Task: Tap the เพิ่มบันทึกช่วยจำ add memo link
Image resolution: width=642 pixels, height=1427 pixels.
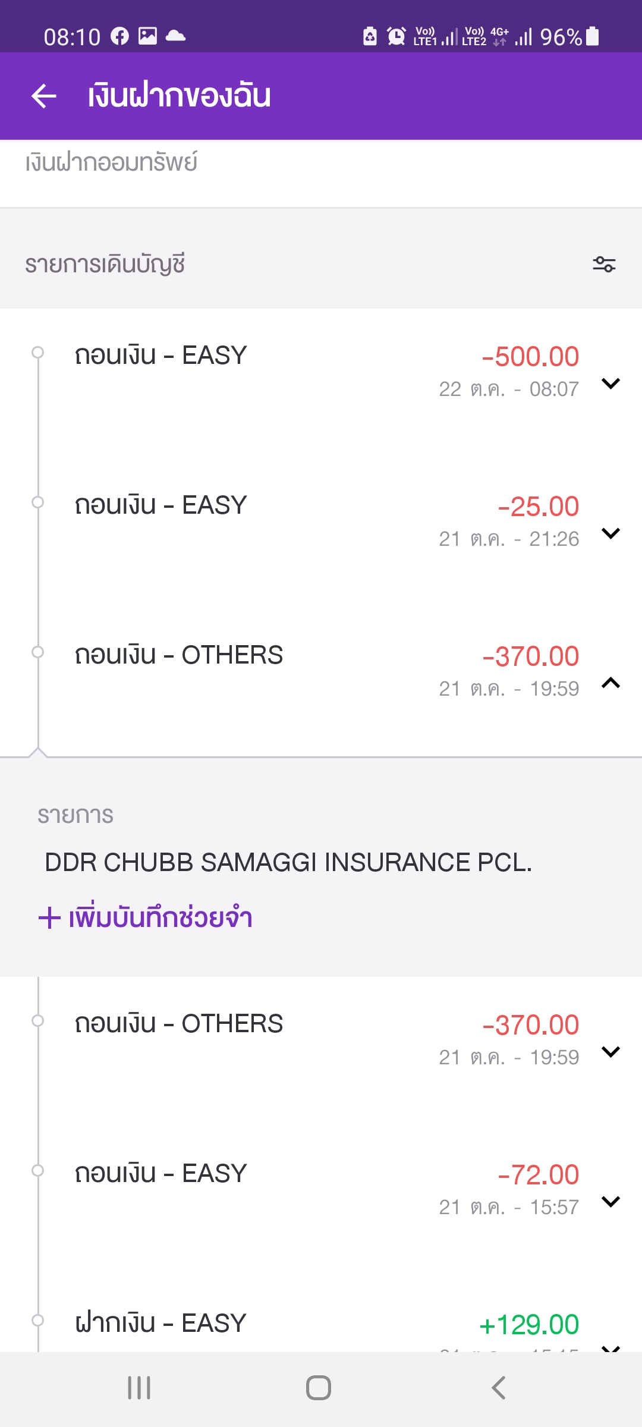Action: tap(146, 917)
